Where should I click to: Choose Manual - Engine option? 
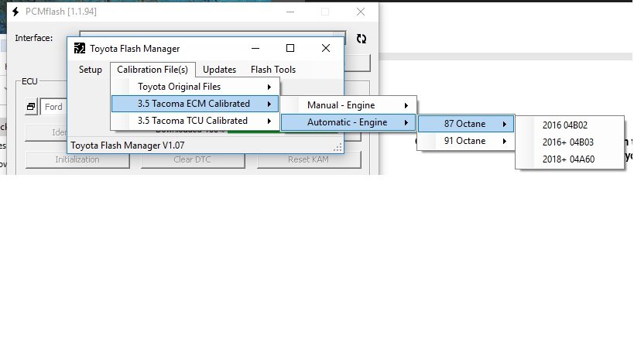(348, 105)
